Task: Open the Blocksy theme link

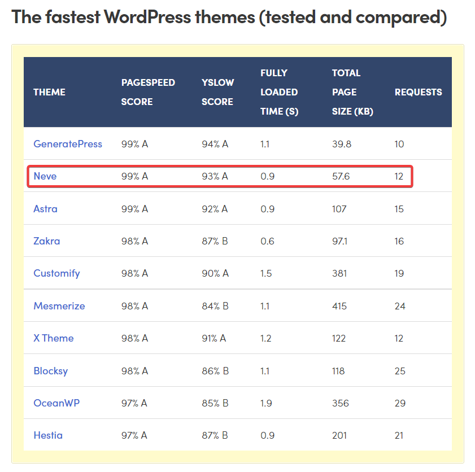Action: click(x=50, y=370)
